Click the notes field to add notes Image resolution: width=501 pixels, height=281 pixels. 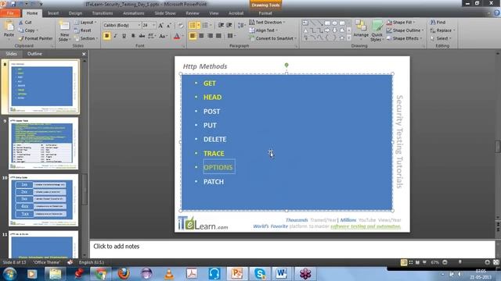[292, 249]
